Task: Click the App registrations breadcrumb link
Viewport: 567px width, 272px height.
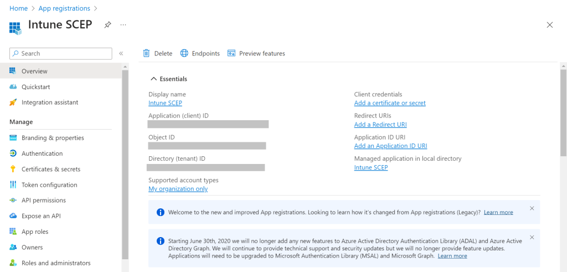Action: click(64, 8)
